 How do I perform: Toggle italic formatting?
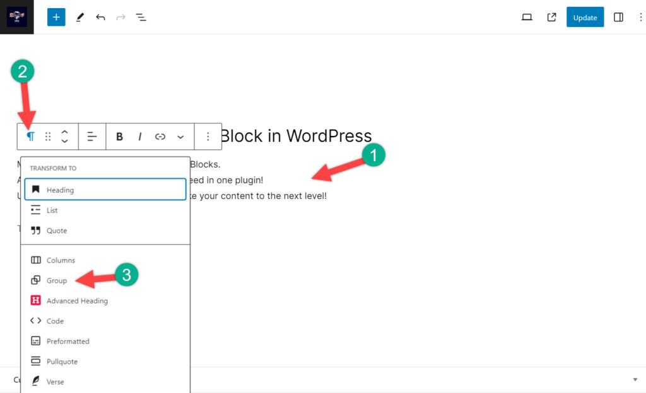[x=139, y=137]
